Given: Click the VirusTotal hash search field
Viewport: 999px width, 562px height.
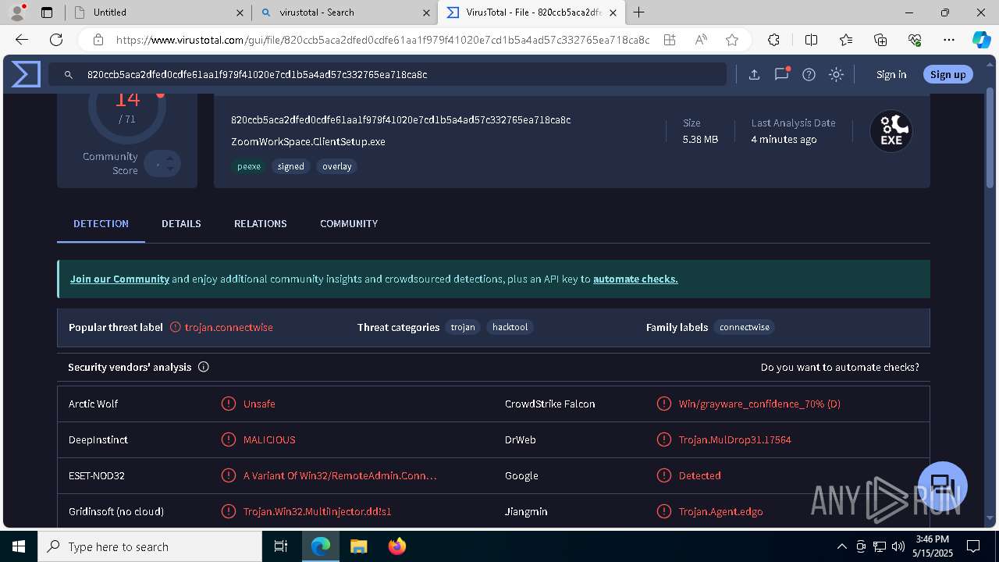Looking at the screenshot, I should [x=387, y=74].
